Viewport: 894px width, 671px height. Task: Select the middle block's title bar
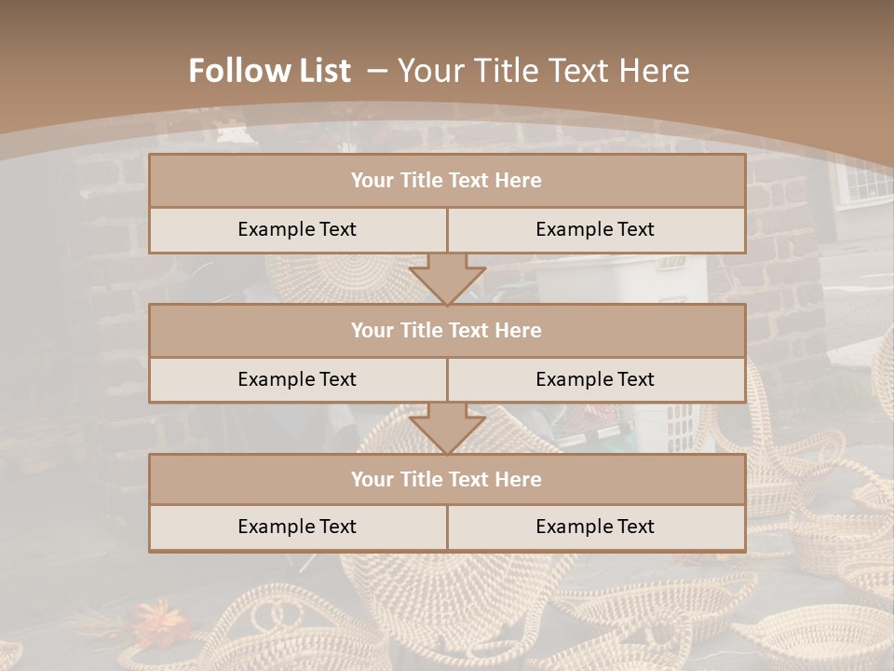pyautogui.click(x=447, y=330)
